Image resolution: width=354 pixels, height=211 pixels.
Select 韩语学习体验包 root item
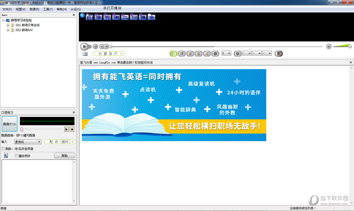22,20
